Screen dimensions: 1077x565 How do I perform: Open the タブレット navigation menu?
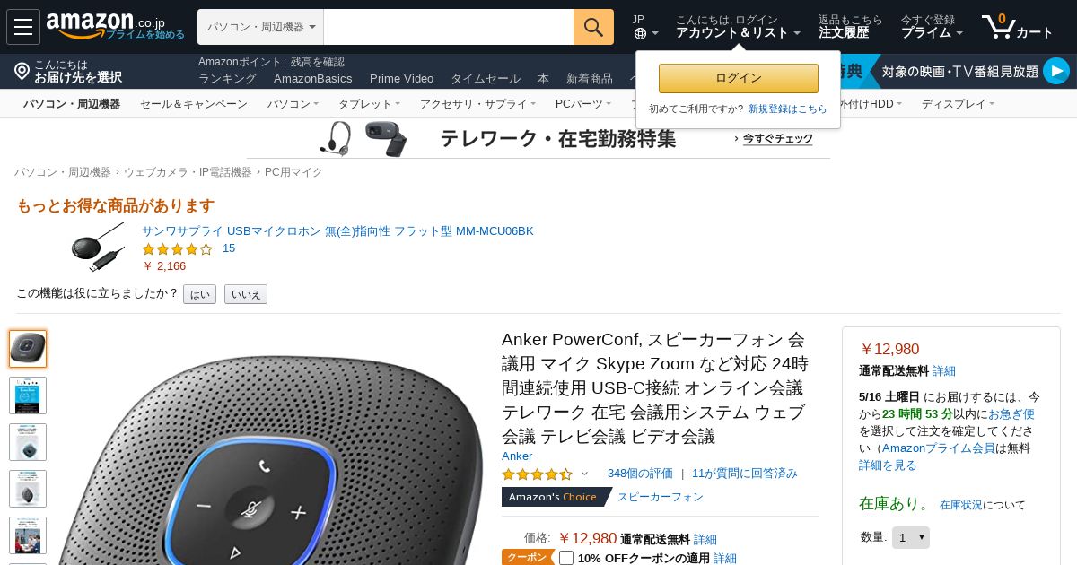tap(369, 104)
